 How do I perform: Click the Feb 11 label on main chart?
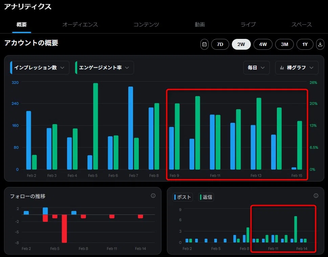(x=215, y=176)
